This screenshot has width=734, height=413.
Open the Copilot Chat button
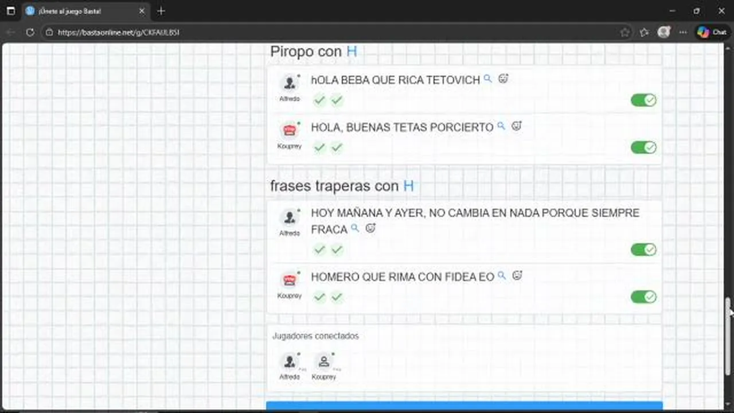[x=712, y=32]
